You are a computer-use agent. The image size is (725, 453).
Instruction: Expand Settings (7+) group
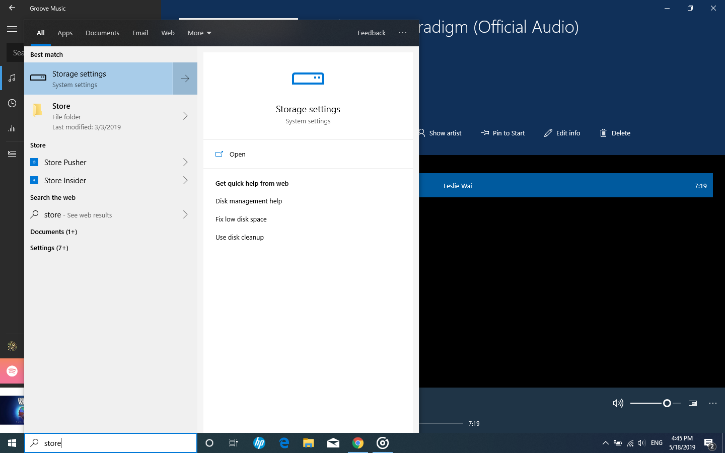click(x=49, y=248)
